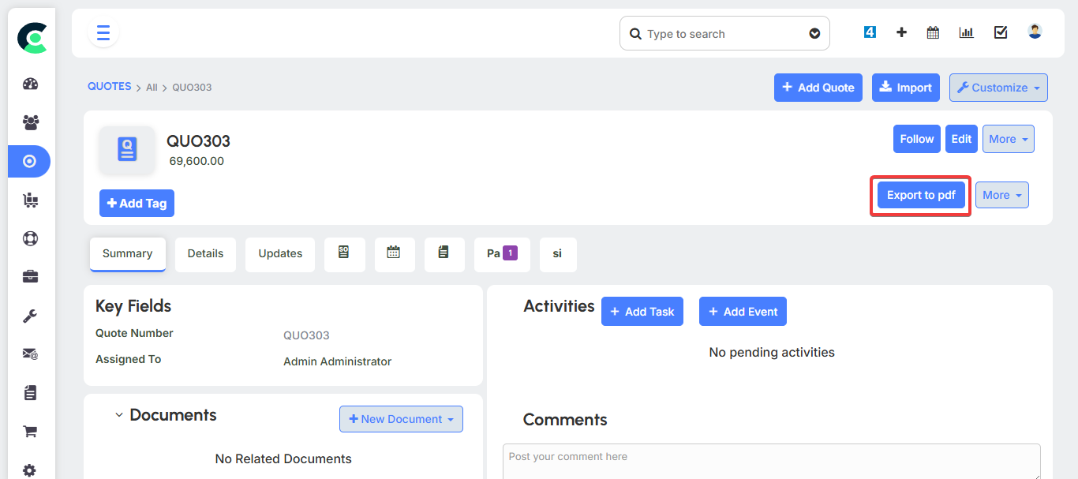The height and width of the screenshot is (479, 1078).
Task: Open the user profile avatar
Action: [x=1035, y=32]
